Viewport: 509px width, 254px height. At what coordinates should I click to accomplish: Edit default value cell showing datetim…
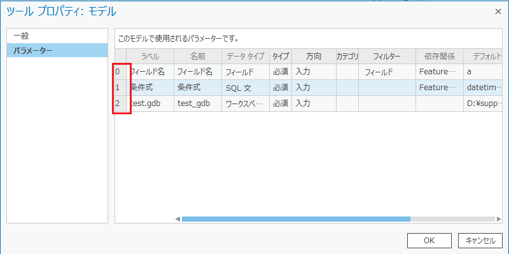484,88
